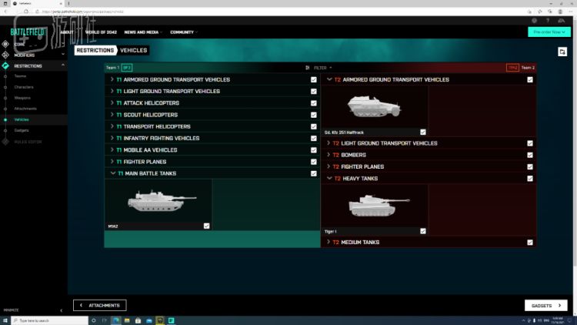Click Restrictions breadcrumb label
The image size is (577, 325).
(x=95, y=51)
